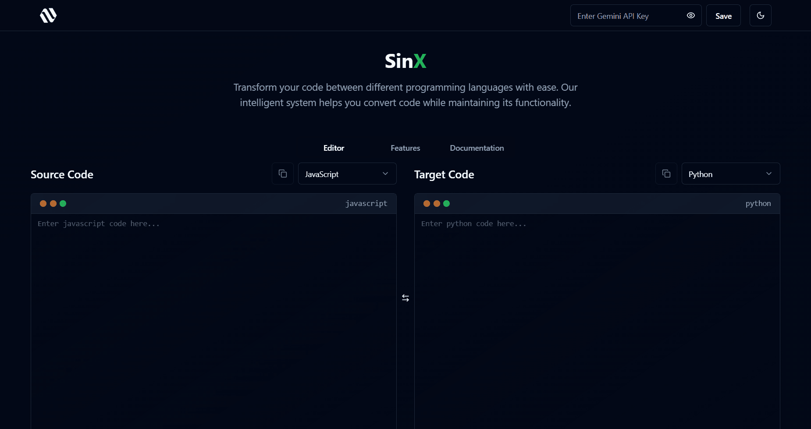Click the SinX heading title
Screen dimensions: 811x429
click(x=405, y=61)
